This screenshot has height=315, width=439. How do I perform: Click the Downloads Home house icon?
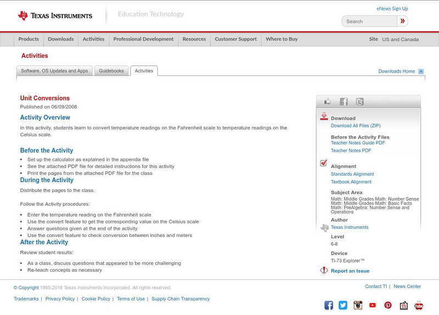tap(421, 71)
